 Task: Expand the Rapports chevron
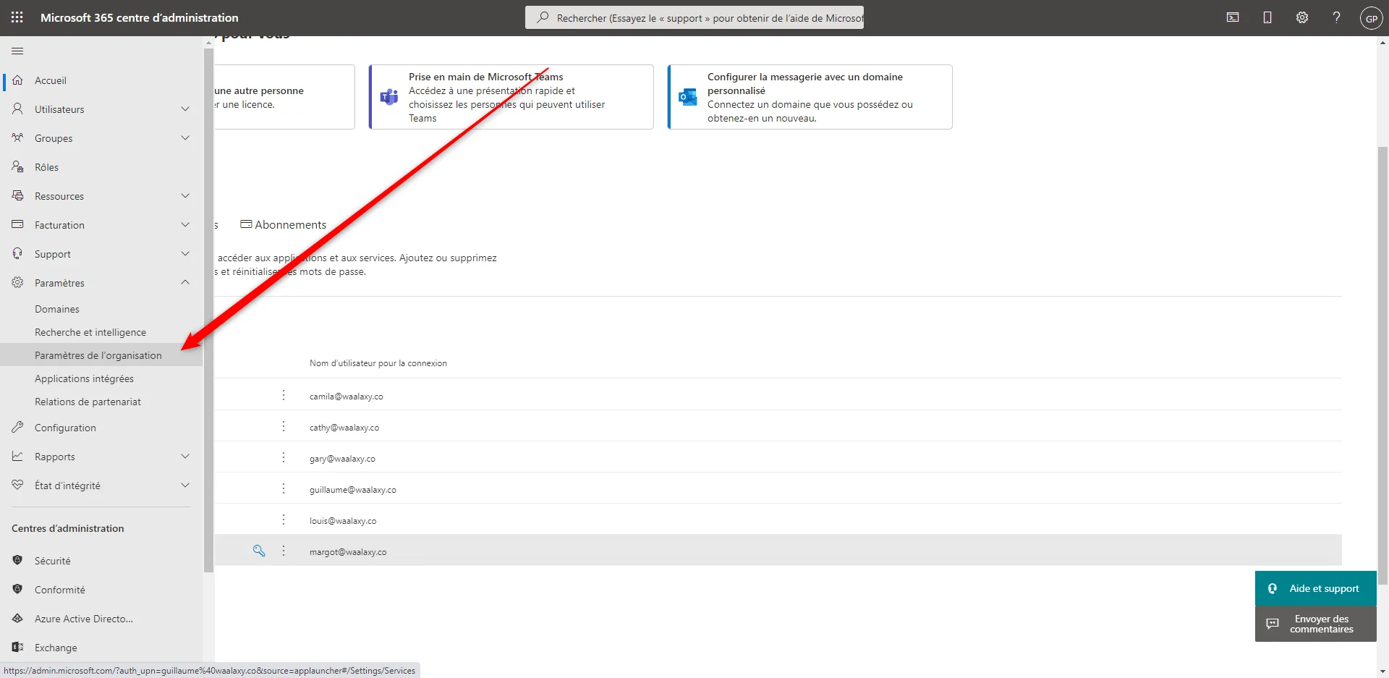185,457
